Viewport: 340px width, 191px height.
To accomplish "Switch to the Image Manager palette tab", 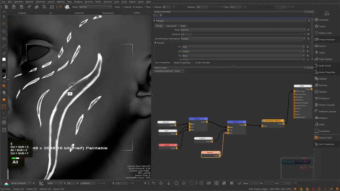I will [202, 62].
